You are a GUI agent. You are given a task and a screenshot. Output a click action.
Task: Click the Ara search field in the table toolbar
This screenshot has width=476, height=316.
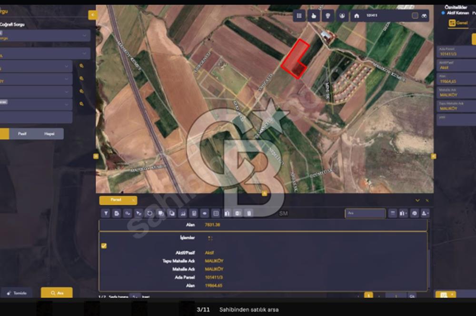[x=365, y=213]
